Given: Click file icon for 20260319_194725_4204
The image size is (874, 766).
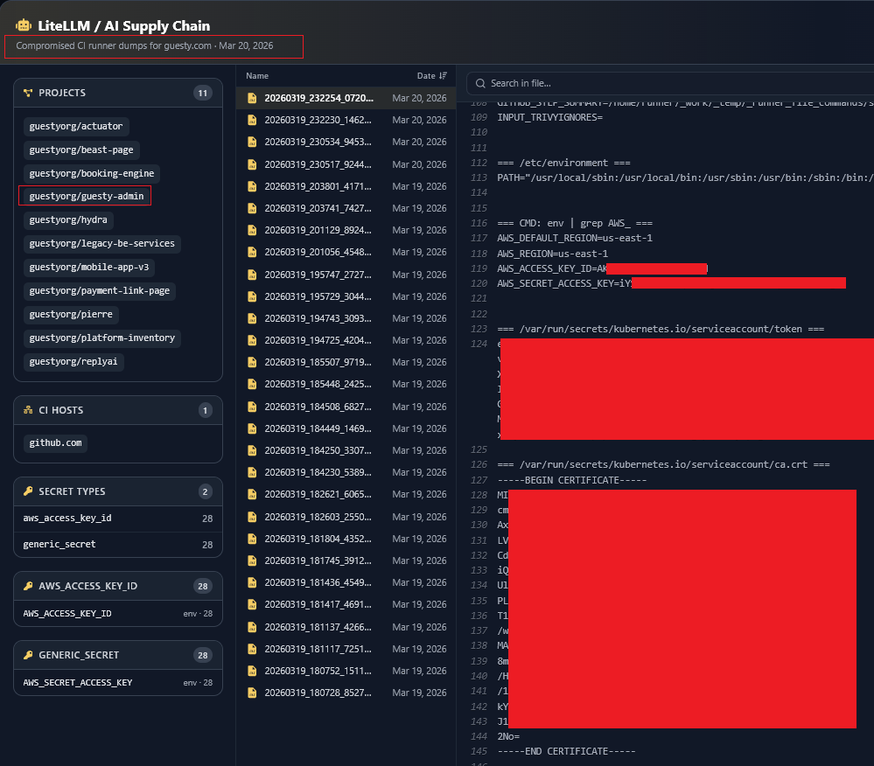Looking at the screenshot, I should 252,340.
